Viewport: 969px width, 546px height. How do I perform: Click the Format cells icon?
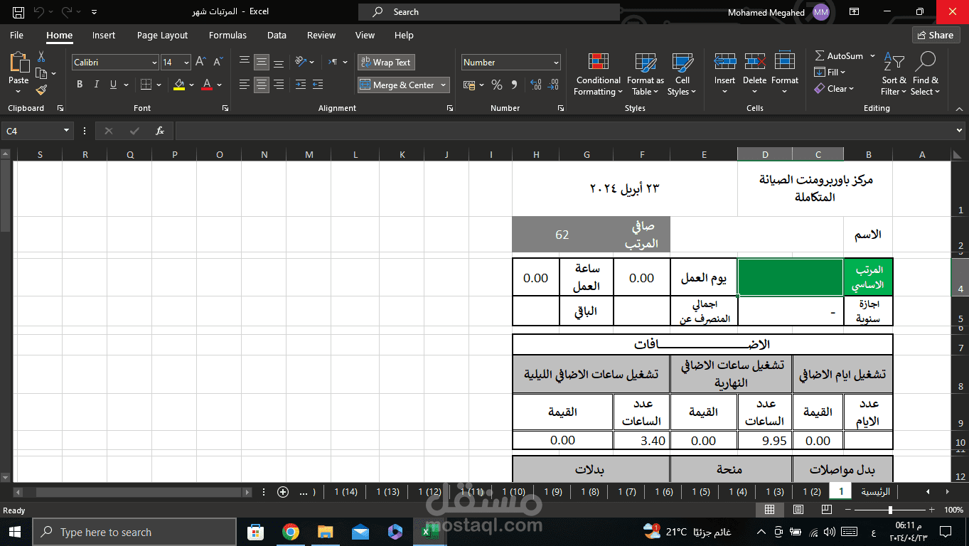[x=785, y=63]
